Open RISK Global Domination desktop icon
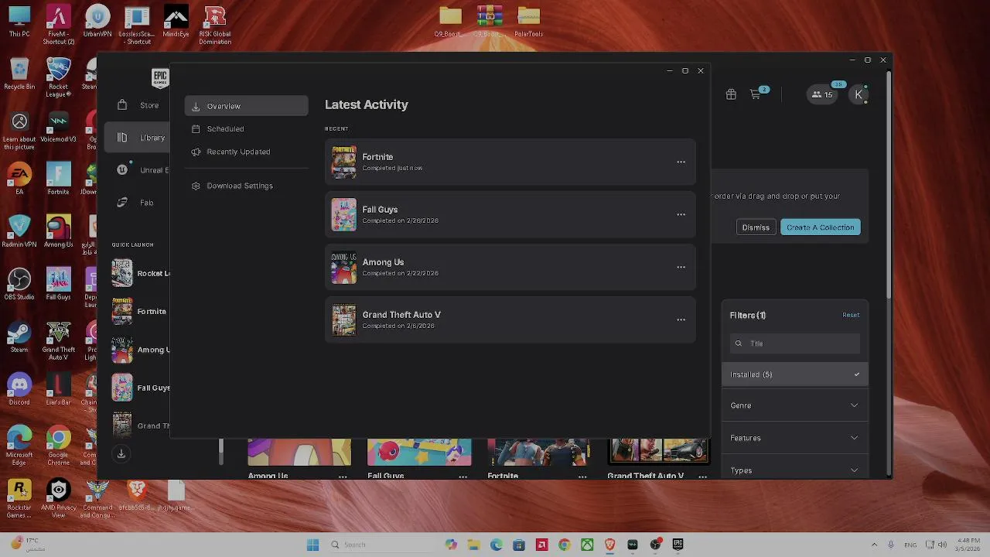 click(215, 25)
